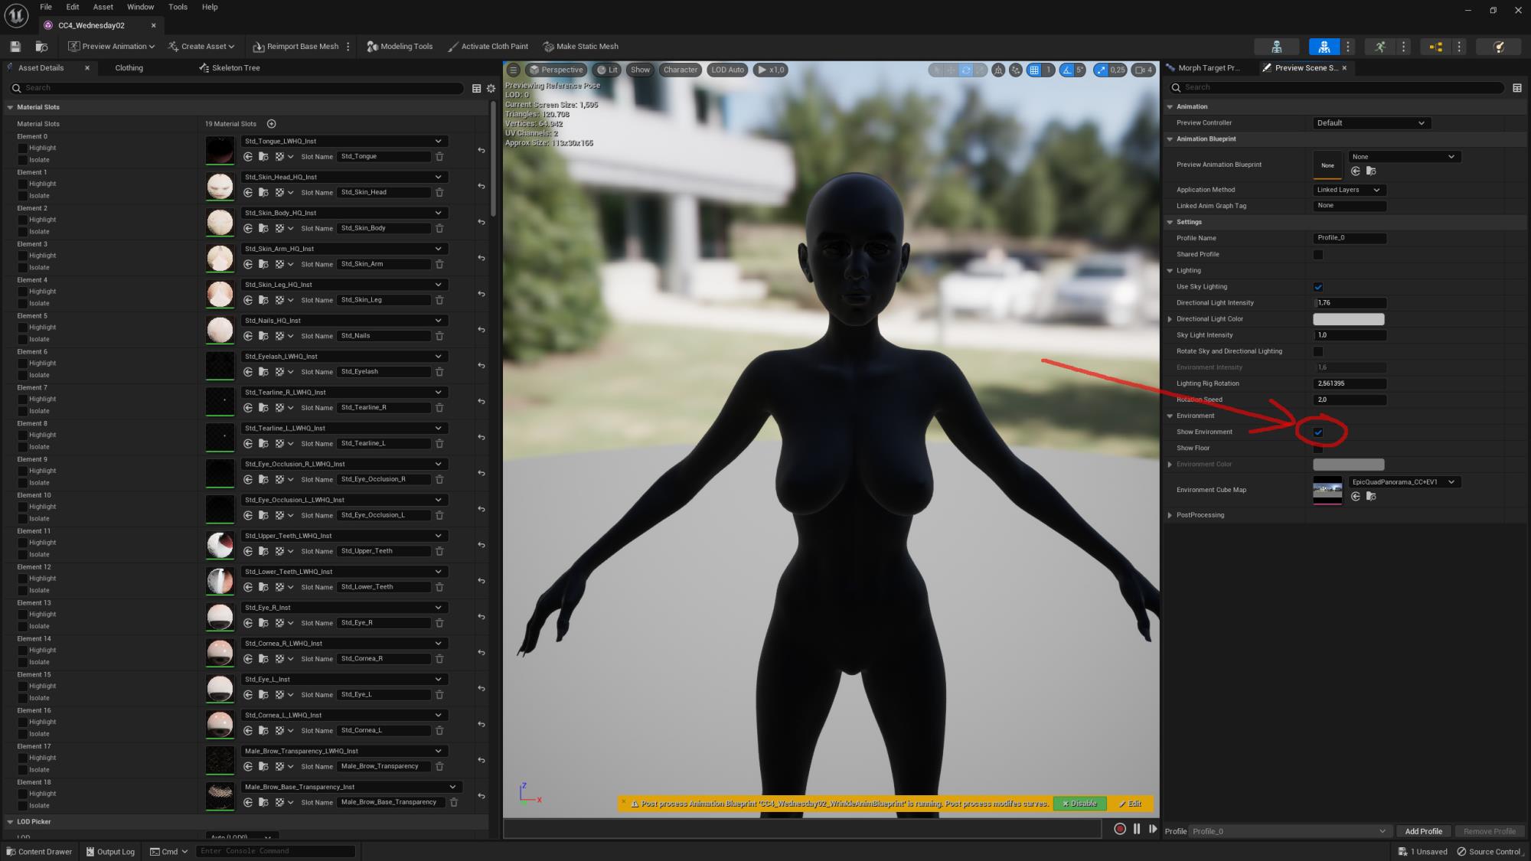Delete the Std_Nails material slot
The width and height of the screenshot is (1531, 861).
pos(439,336)
